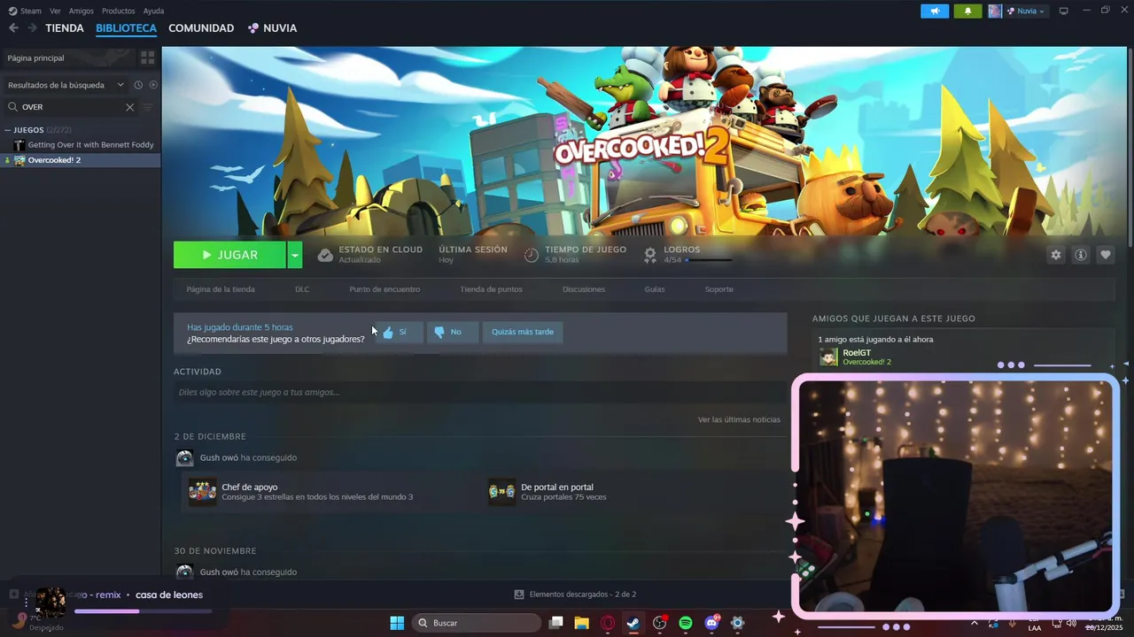Click the search magnifier icon

pos(13,107)
